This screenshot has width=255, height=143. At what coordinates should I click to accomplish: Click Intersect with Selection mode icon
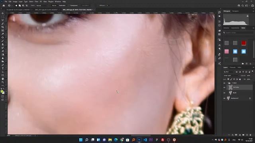pos(27,6)
